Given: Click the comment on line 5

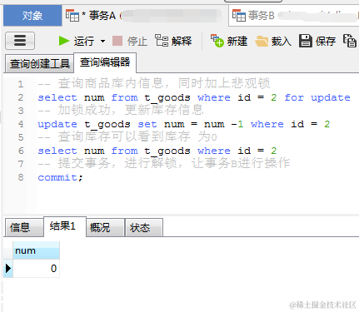Looking at the screenshot, I should [127, 136].
